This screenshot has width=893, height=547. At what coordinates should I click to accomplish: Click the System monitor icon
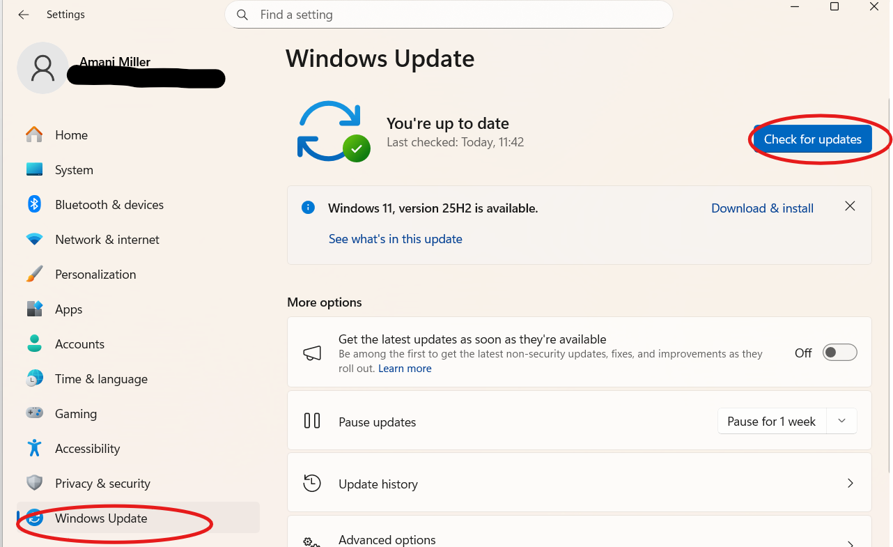[34, 169]
